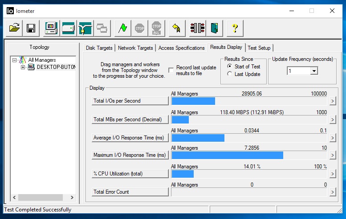
Task: Click % CPU Utilization (total) button
Action: pyautogui.click(x=130, y=174)
